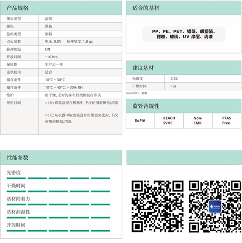The height and width of the screenshot is (243, 242).
Task: Click the 600x300DPI footnote text
Action: pos(136,93)
